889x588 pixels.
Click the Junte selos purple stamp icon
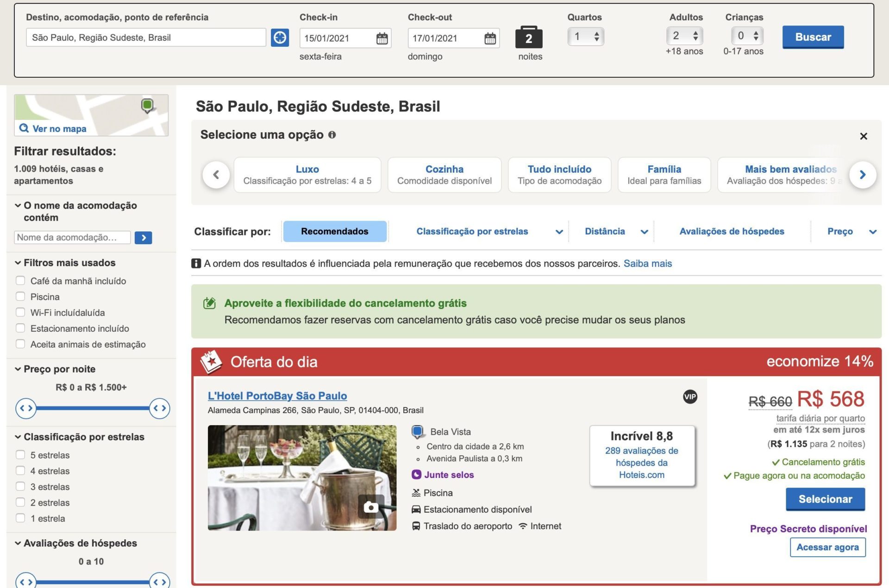[416, 475]
